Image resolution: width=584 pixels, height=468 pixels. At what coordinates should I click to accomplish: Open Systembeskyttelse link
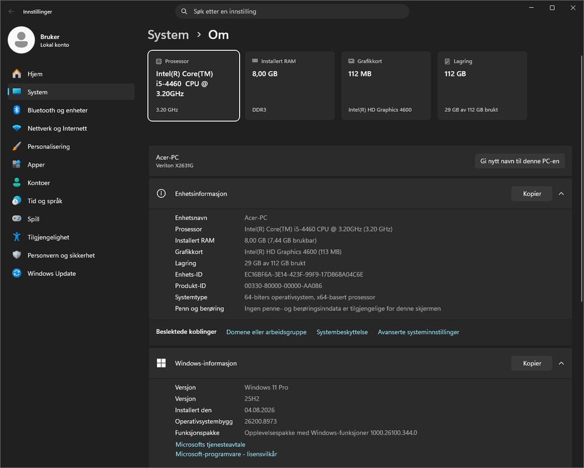coord(342,332)
